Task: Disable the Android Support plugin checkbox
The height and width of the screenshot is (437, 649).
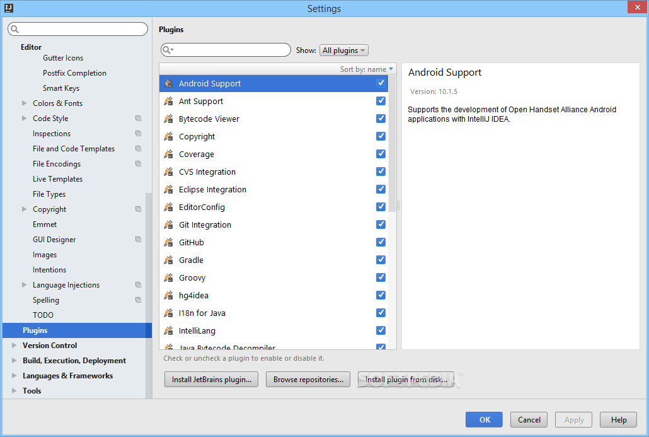Action: (381, 83)
